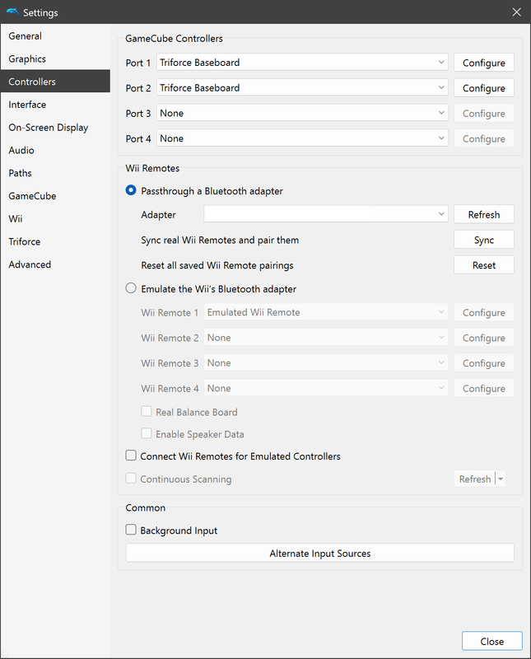Open Alternate Input Sources

[x=319, y=554]
